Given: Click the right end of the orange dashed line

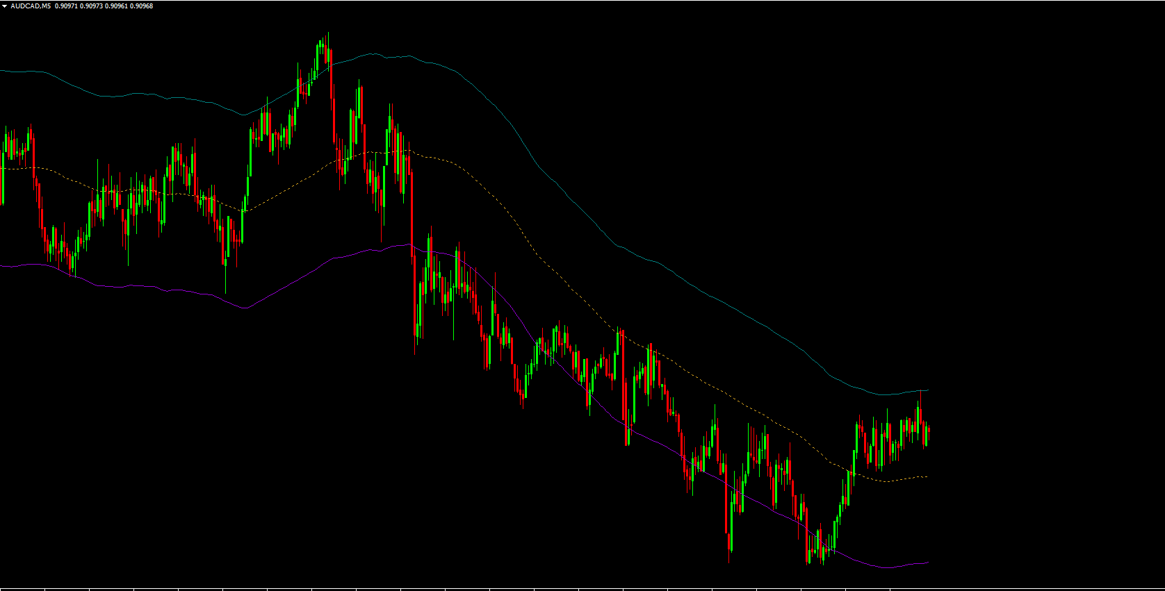Looking at the screenshot, I should (926, 477).
